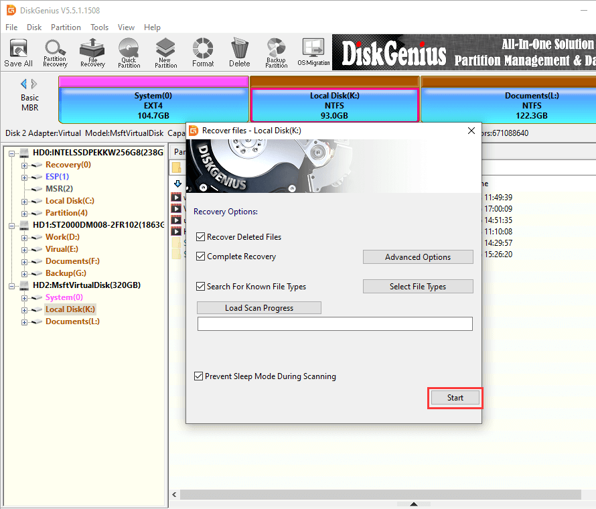Create a New Partition from the toolbar

(165, 53)
